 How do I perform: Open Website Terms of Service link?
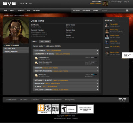coord(52,100)
